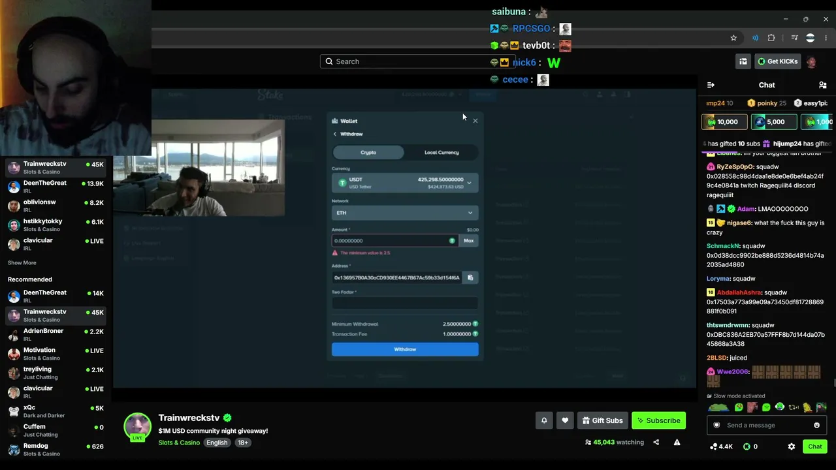The image size is (836, 470).
Task: Click the chat identity badge icon
Action: 716,425
